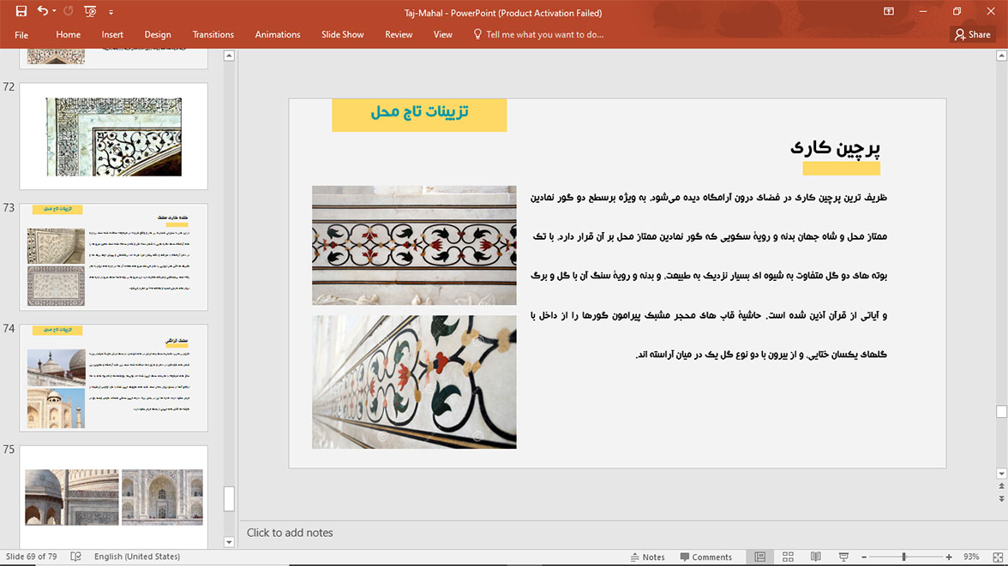Switch to Slide Sorter view
Image resolution: width=1008 pixels, height=566 pixels.
(x=788, y=557)
